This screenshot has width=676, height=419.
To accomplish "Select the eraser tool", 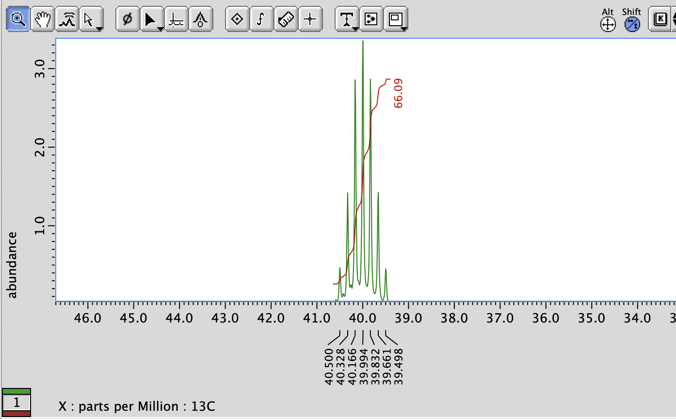I will [286, 19].
